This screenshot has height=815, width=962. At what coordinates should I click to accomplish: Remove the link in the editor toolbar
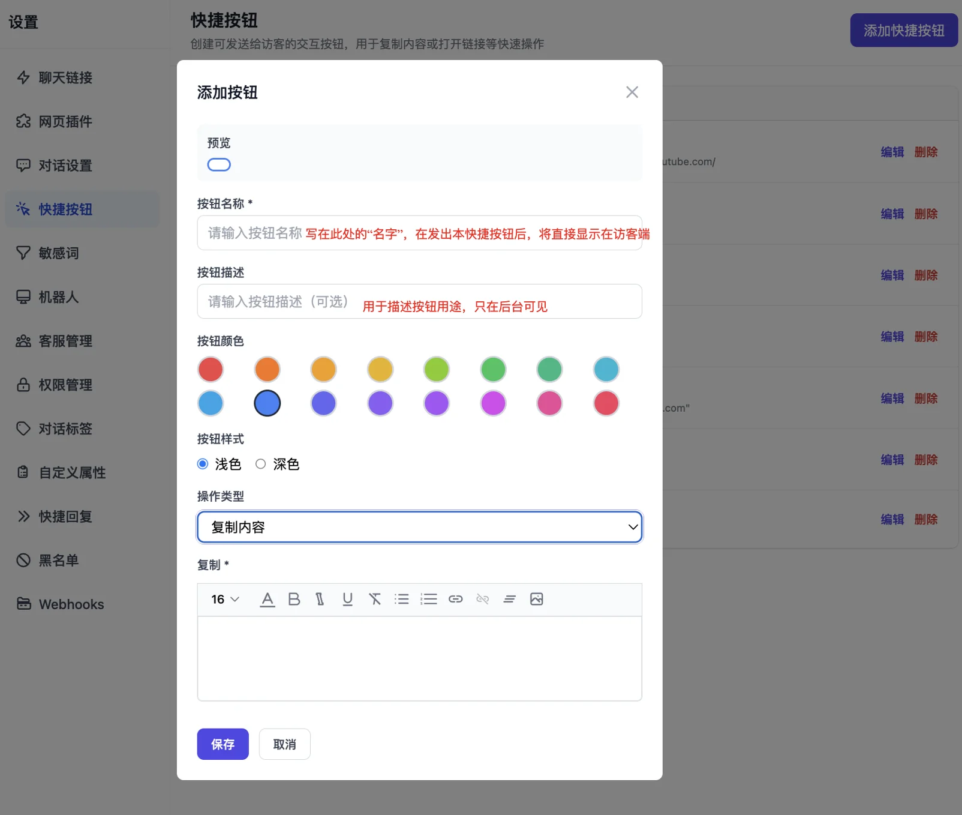click(x=482, y=599)
